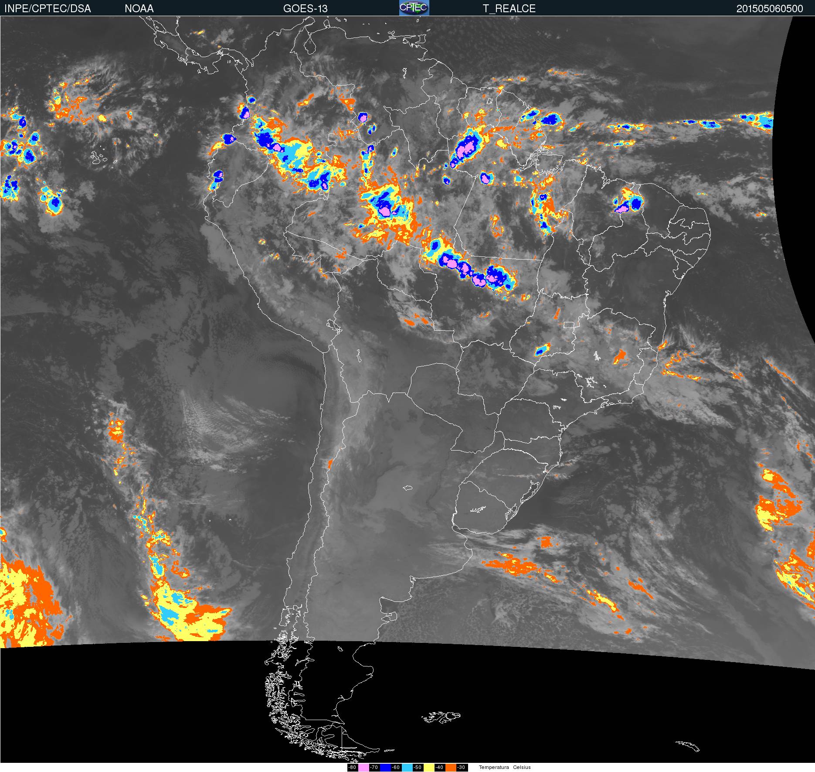Click the CPTEC logo in the header
This screenshot has width=815, height=772.
click(x=414, y=8)
